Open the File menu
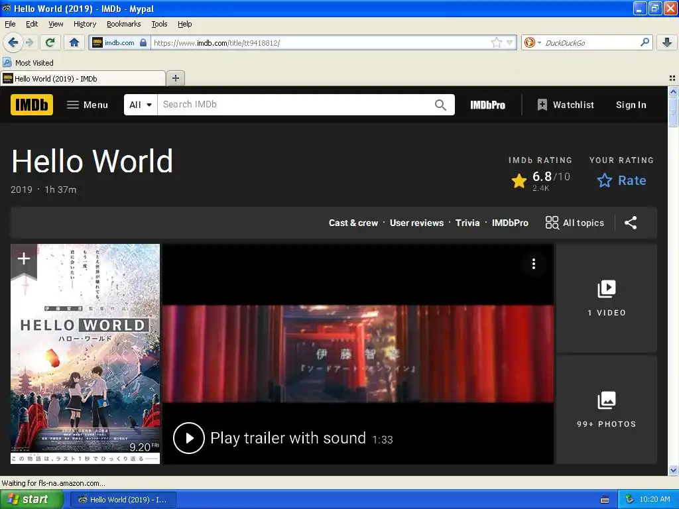679x509 pixels. tap(10, 24)
